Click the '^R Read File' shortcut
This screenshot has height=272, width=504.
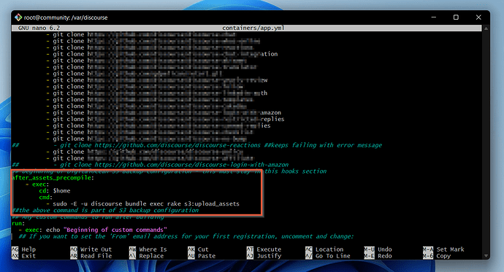[x=91, y=256]
